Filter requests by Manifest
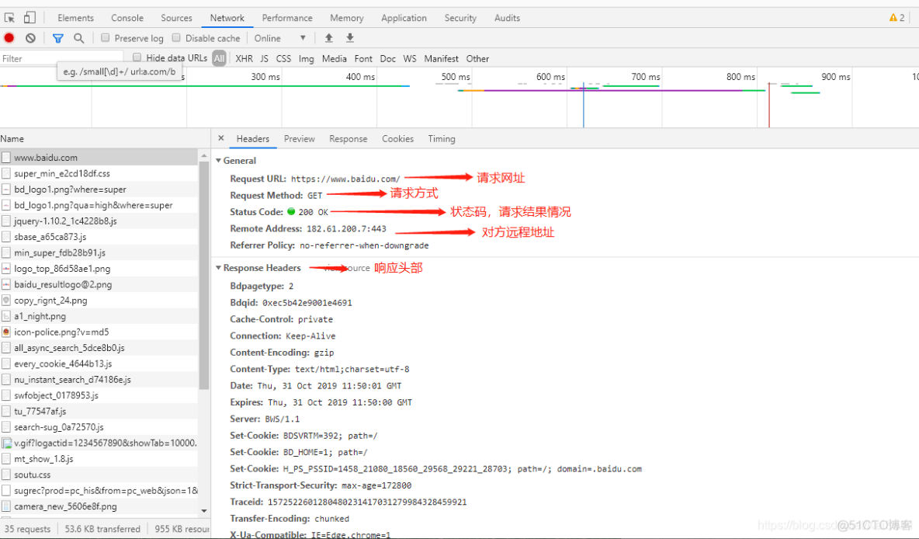 pos(442,59)
